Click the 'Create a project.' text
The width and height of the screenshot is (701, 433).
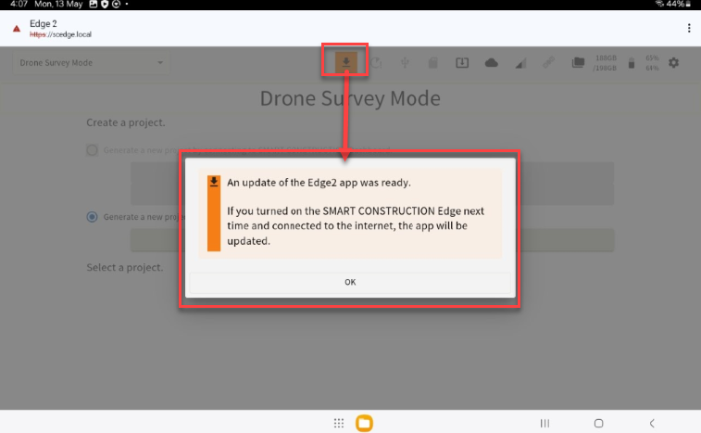(x=126, y=122)
